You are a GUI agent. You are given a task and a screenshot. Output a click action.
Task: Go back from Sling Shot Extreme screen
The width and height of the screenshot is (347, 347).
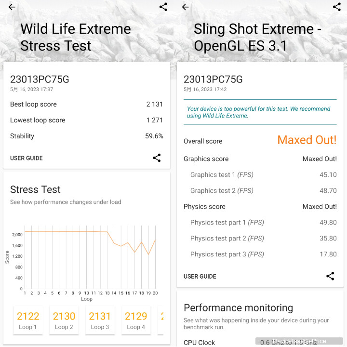tap(186, 7)
